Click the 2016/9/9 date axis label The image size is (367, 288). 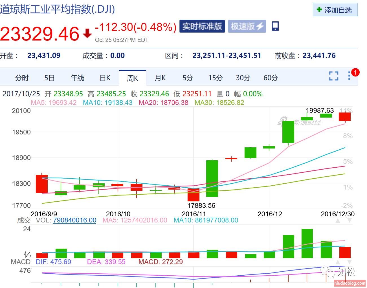pyautogui.click(x=44, y=214)
